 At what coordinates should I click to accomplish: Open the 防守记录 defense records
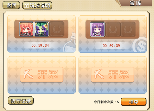pyautogui.click(x=21, y=101)
